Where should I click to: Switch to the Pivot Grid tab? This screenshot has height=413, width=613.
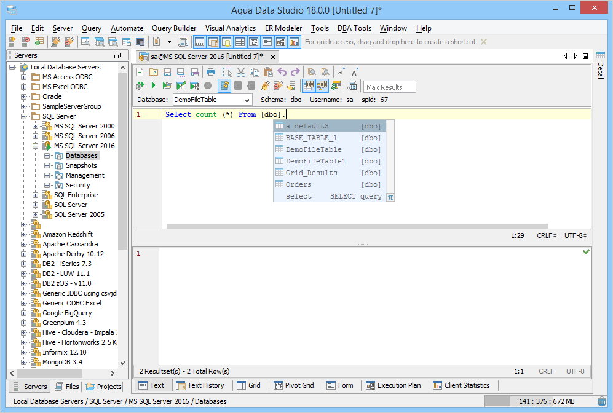pyautogui.click(x=294, y=385)
